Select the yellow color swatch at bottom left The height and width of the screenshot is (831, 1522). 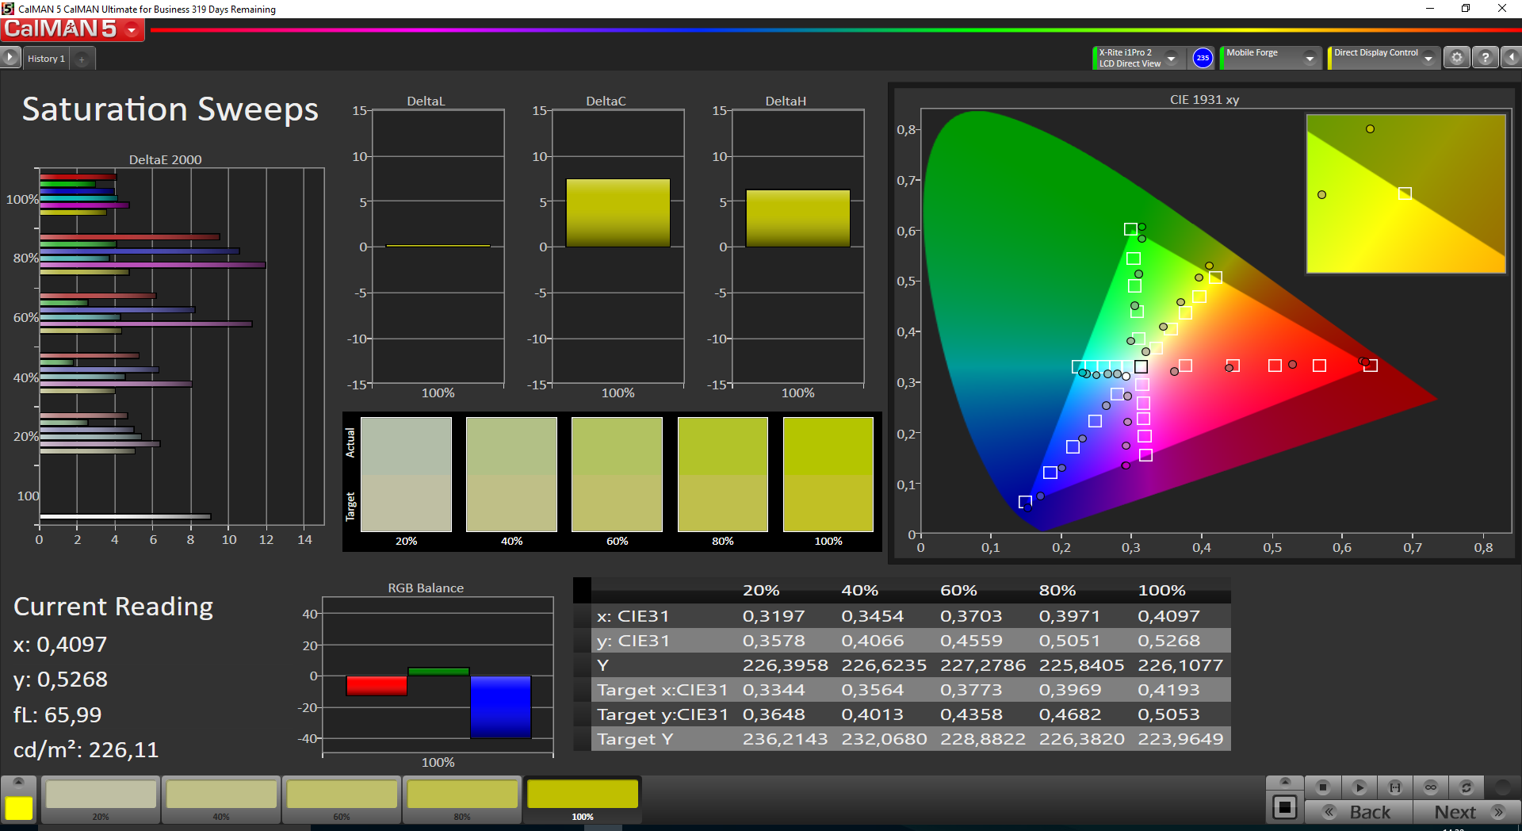click(18, 808)
